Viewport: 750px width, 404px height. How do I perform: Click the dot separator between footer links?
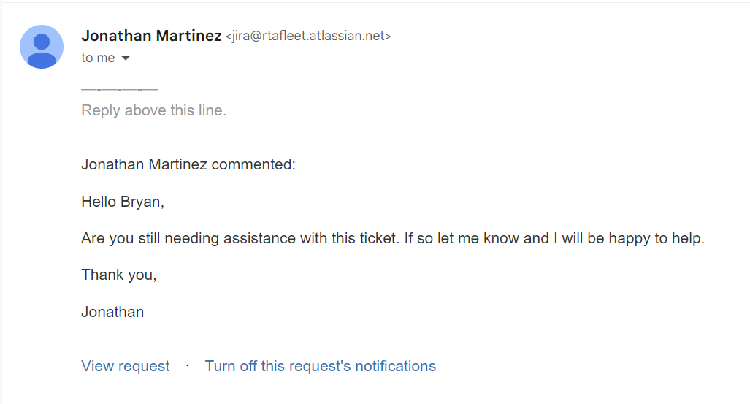188,365
